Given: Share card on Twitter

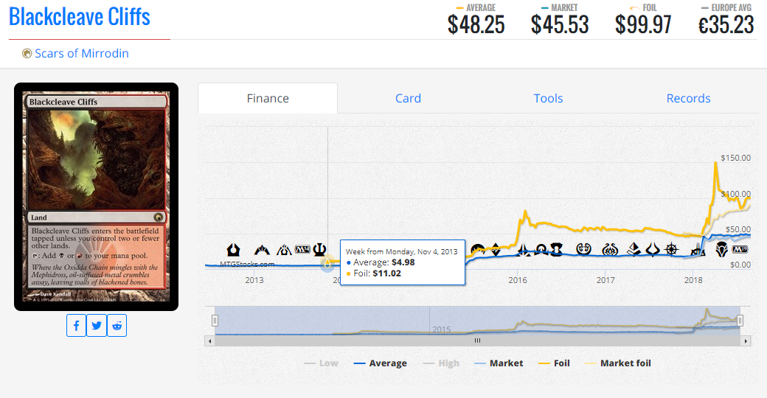Looking at the screenshot, I should point(97,325).
